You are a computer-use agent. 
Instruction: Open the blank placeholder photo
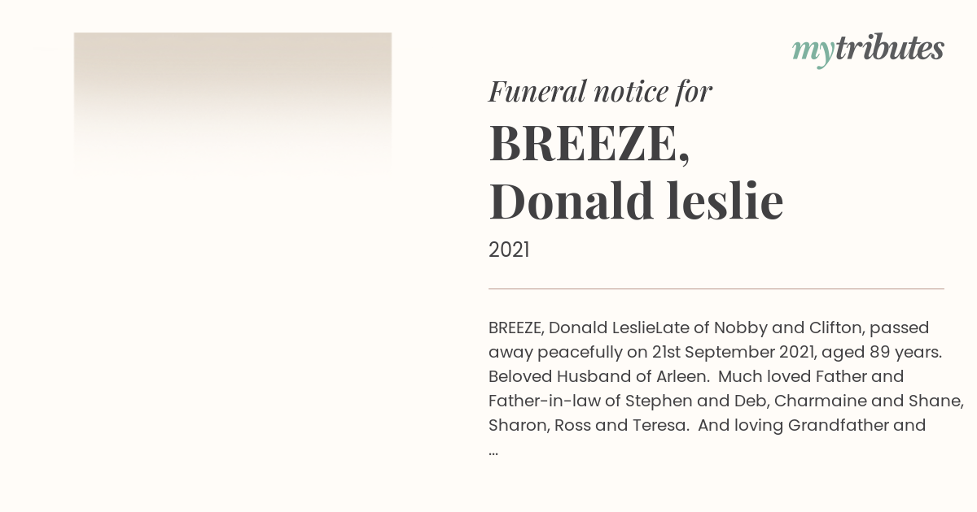(x=233, y=102)
